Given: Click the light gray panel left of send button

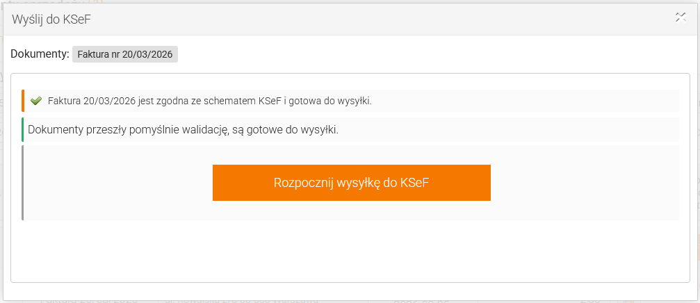Looking at the screenshot, I should 118,183.
